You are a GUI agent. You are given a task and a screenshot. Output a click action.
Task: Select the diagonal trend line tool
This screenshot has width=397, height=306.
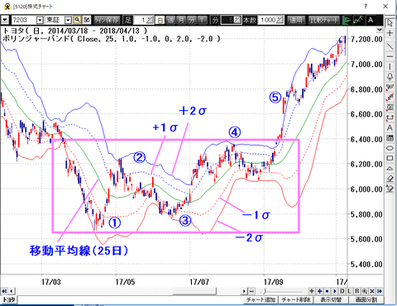pyautogui.click(x=390, y=46)
